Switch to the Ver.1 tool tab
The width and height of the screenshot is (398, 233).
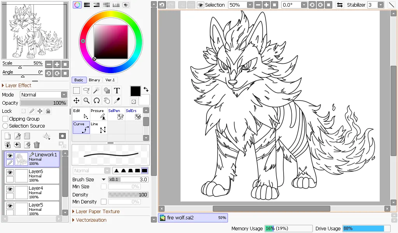coord(110,80)
